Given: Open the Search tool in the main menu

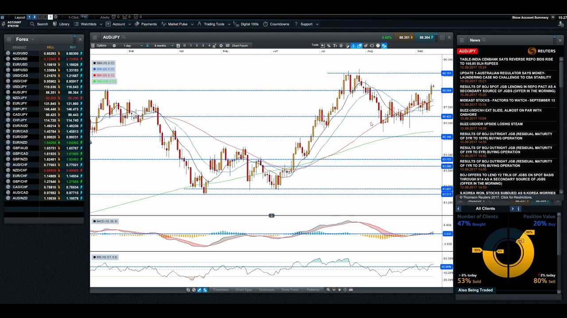Looking at the screenshot, I should [39, 24].
